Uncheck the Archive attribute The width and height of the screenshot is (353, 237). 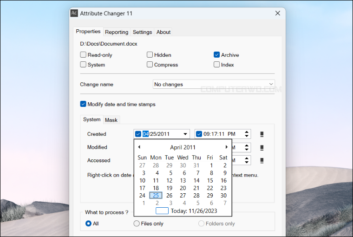[x=216, y=55]
